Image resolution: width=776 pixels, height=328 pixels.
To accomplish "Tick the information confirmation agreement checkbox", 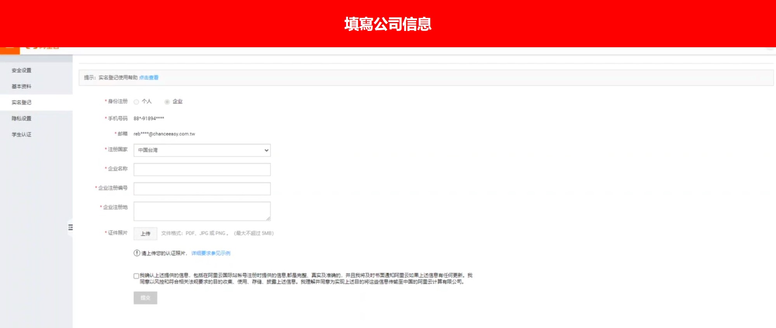I will pos(136,276).
